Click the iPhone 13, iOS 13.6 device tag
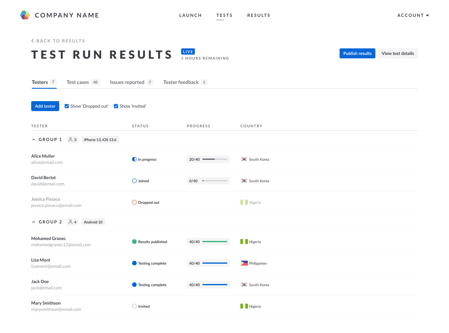This screenshot has height=333, width=449. coord(100,140)
